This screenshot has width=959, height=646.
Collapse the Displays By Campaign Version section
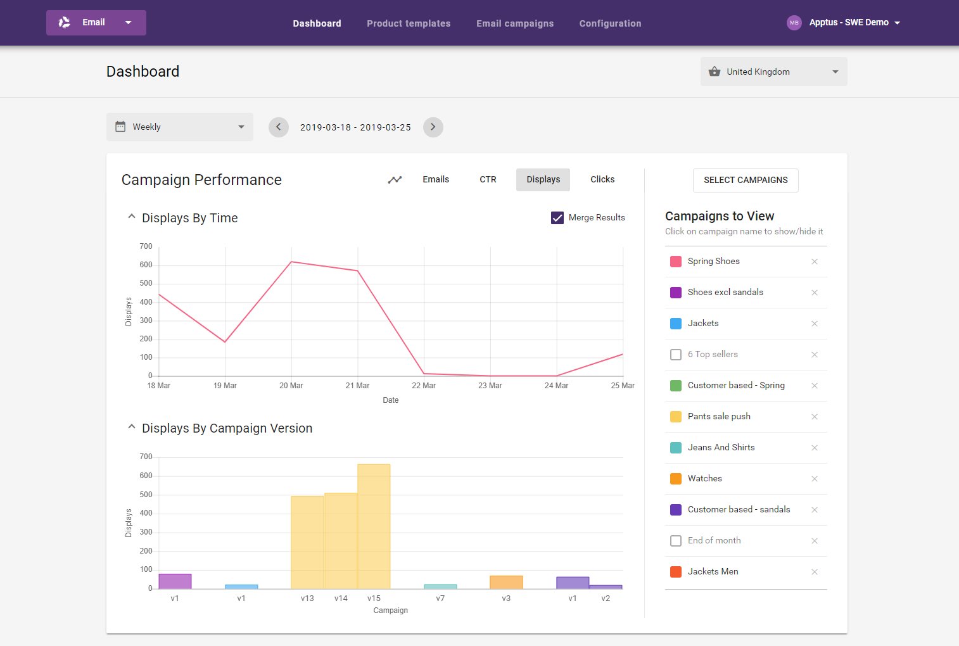pyautogui.click(x=132, y=427)
